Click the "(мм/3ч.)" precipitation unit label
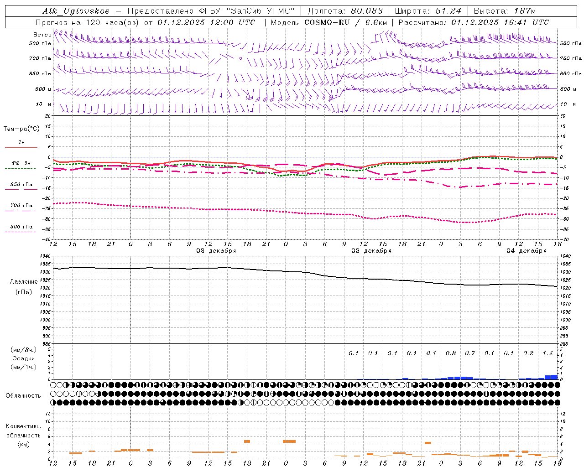 24,350
